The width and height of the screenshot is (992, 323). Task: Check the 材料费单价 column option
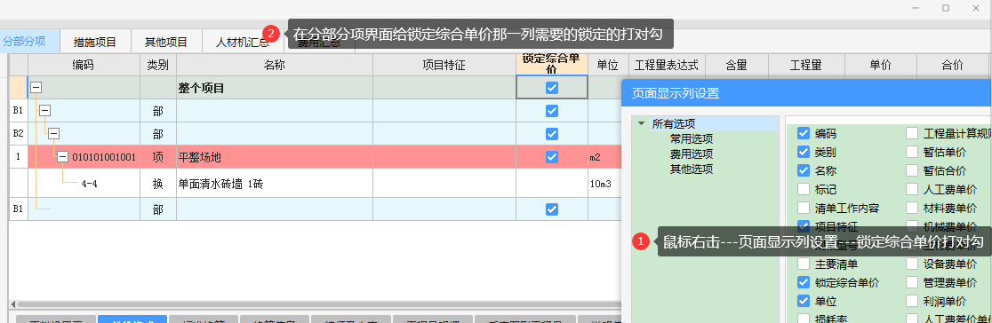pos(912,208)
